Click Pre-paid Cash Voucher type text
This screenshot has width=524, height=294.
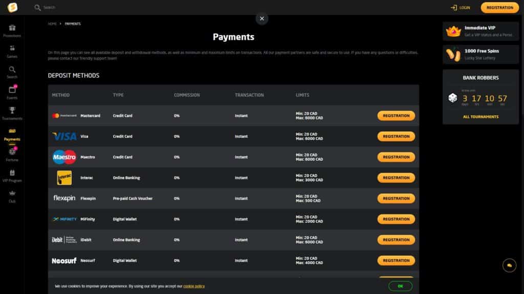coord(133,199)
